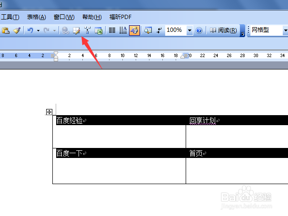Click the 100% zoom input box
The width and height of the screenshot is (288, 216).
[176, 30]
